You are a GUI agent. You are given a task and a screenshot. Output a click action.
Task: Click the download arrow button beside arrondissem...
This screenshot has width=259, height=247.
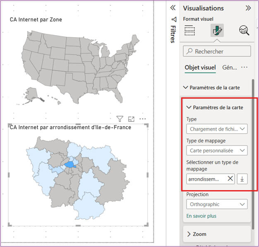coord(242,179)
